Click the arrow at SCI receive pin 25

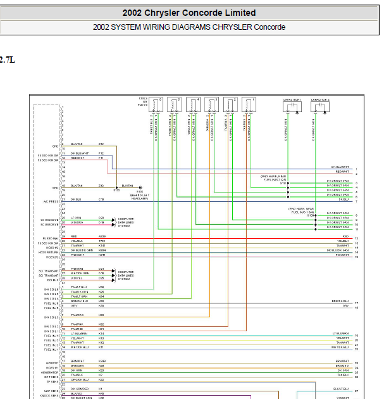point(113,220)
